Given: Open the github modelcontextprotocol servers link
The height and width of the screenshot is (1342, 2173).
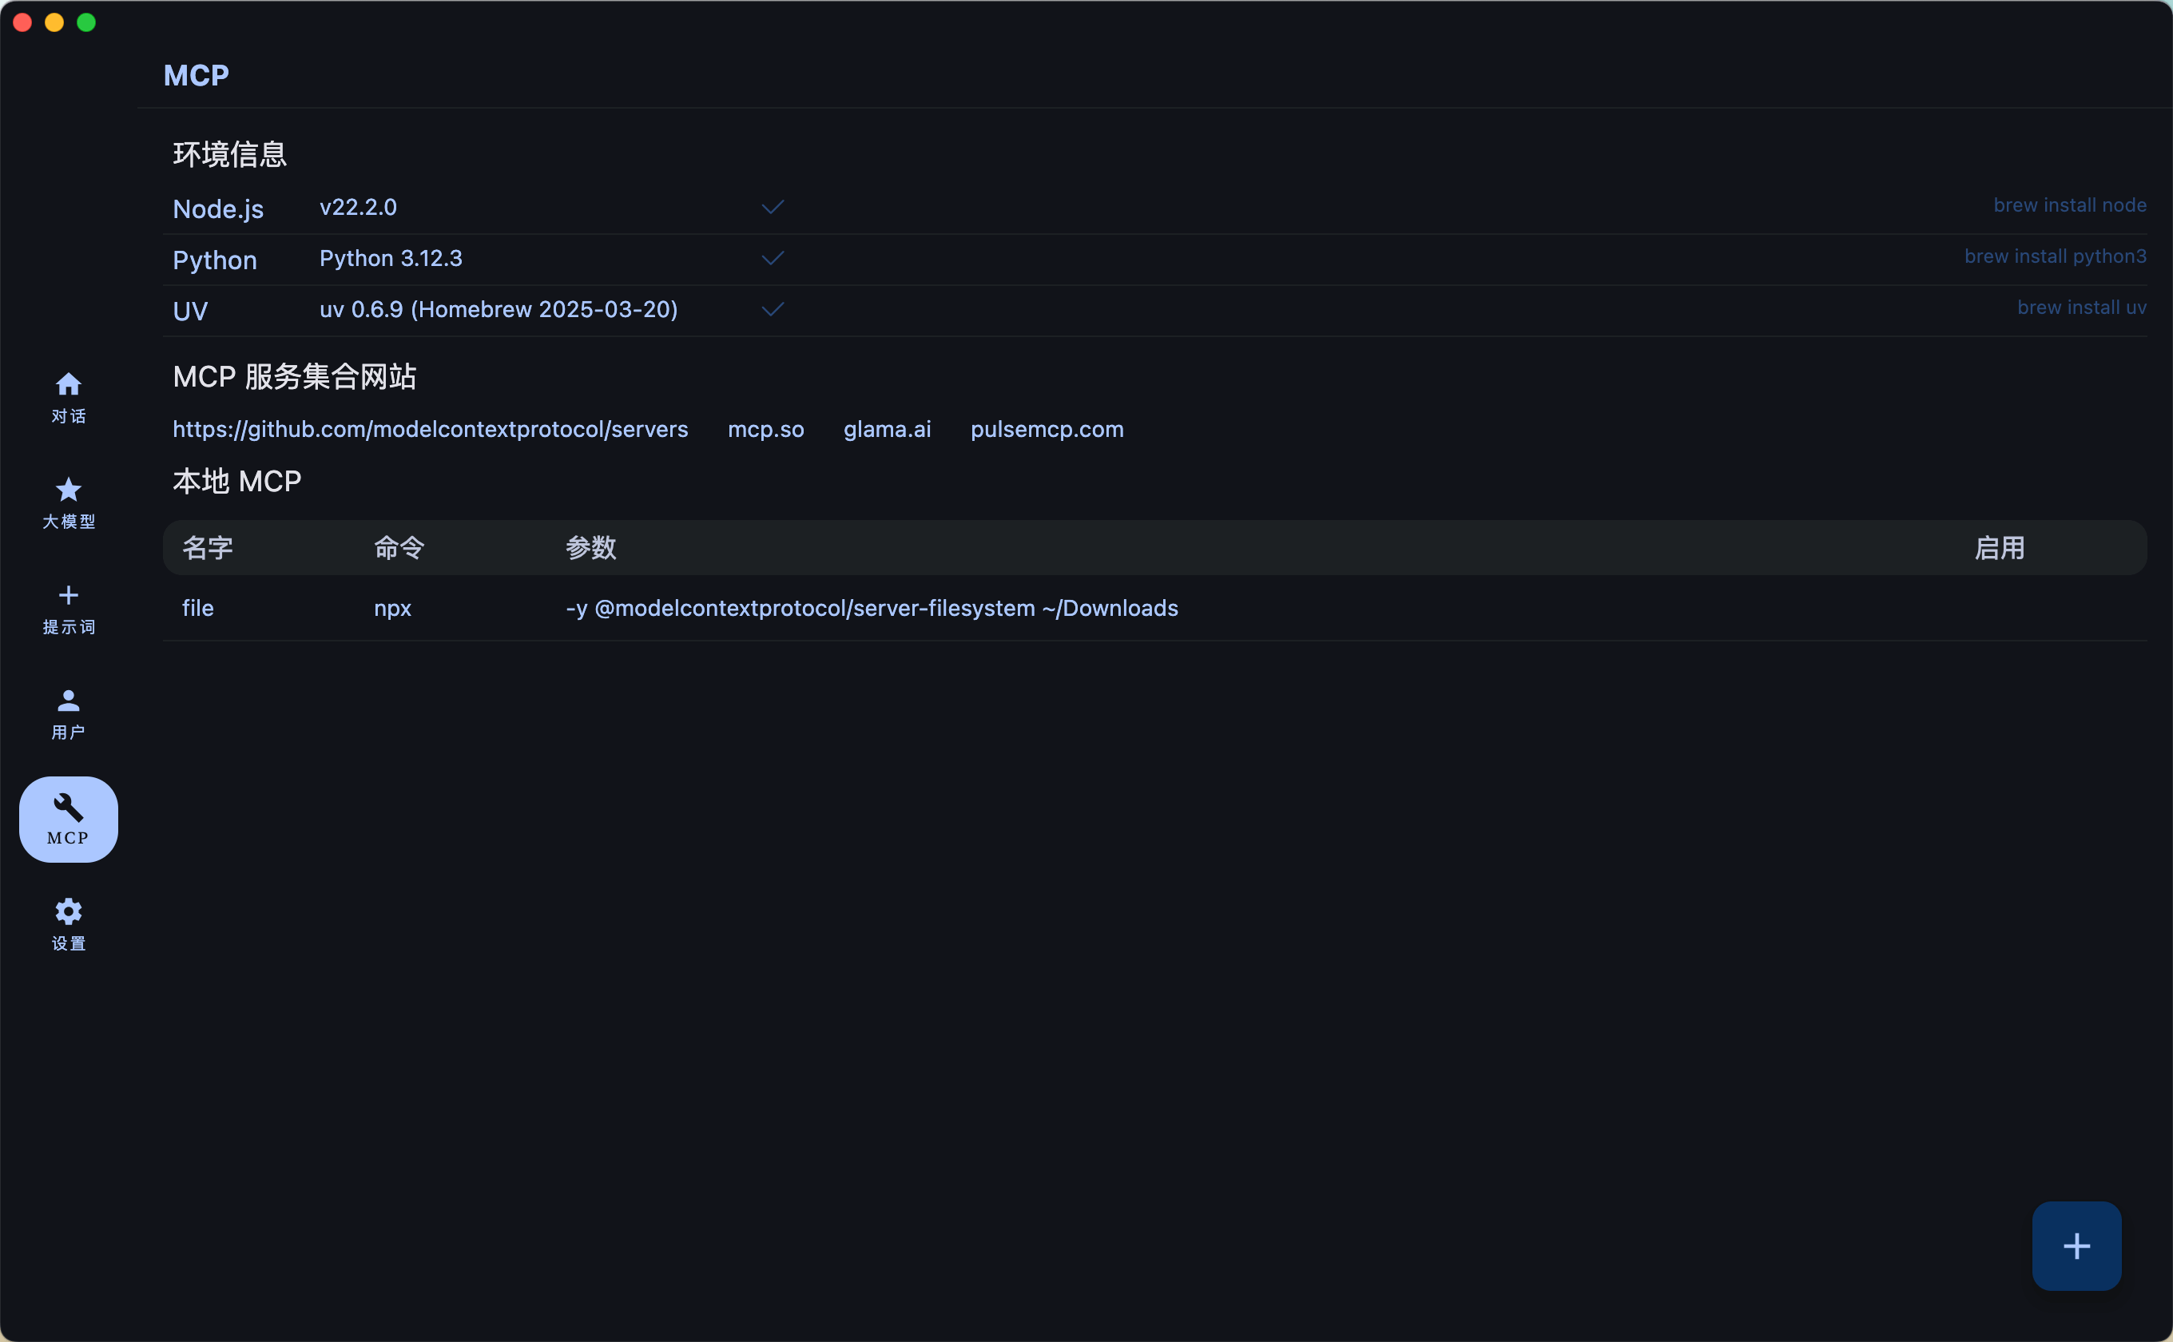Looking at the screenshot, I should pyautogui.click(x=430, y=429).
